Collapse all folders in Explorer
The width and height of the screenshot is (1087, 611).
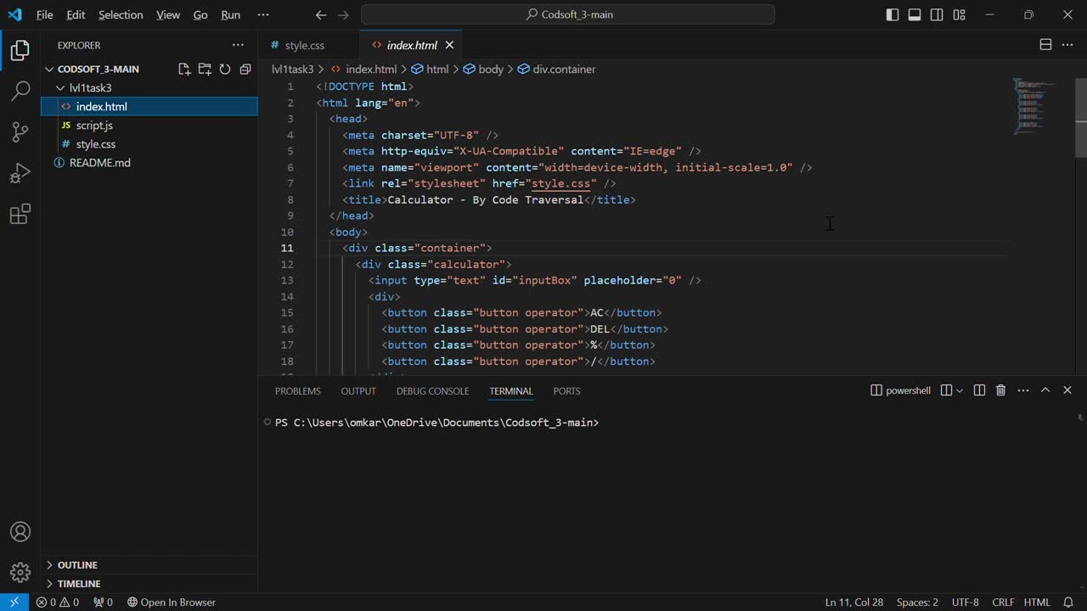coord(245,69)
